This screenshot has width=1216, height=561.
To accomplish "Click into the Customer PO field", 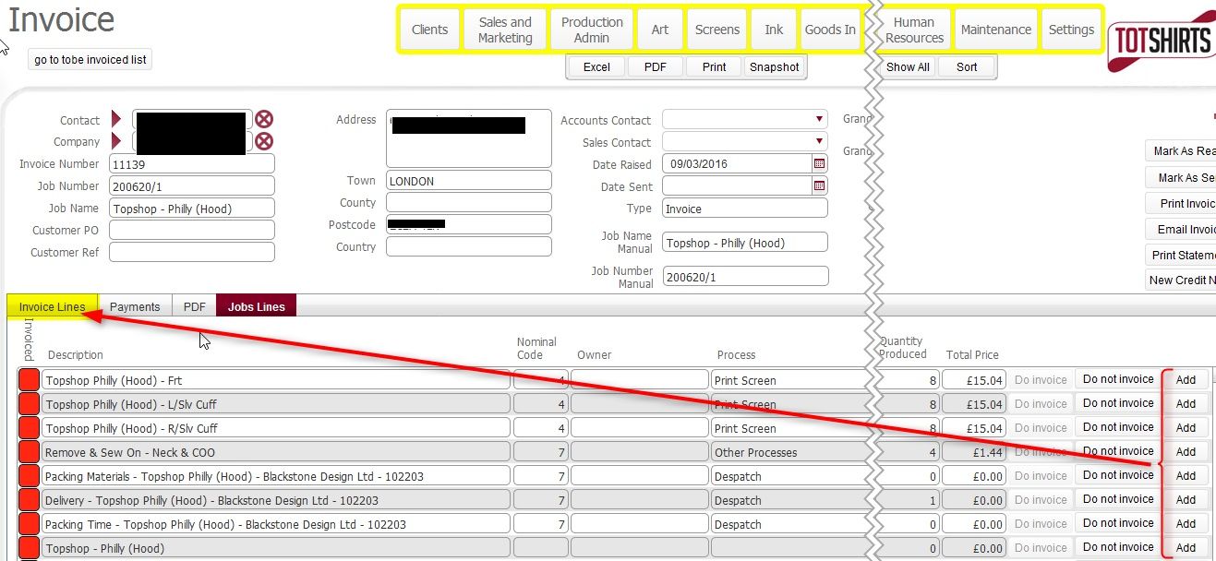I will coord(192,230).
